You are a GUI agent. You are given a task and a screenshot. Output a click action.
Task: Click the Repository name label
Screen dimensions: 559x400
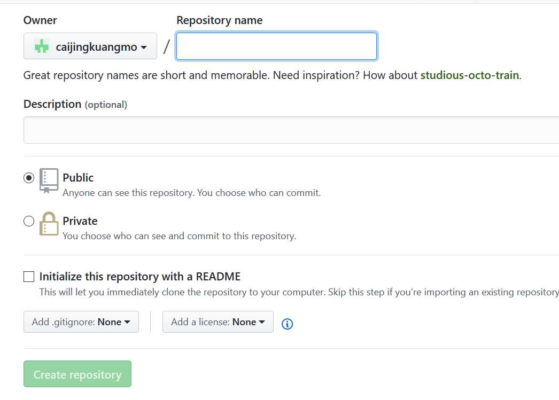[x=219, y=20]
